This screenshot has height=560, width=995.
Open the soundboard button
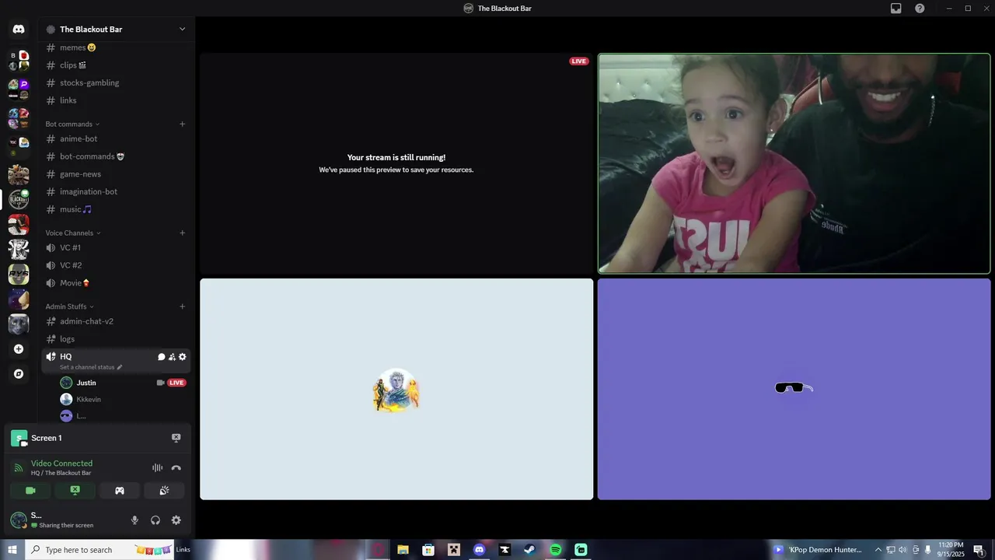pyautogui.click(x=164, y=491)
